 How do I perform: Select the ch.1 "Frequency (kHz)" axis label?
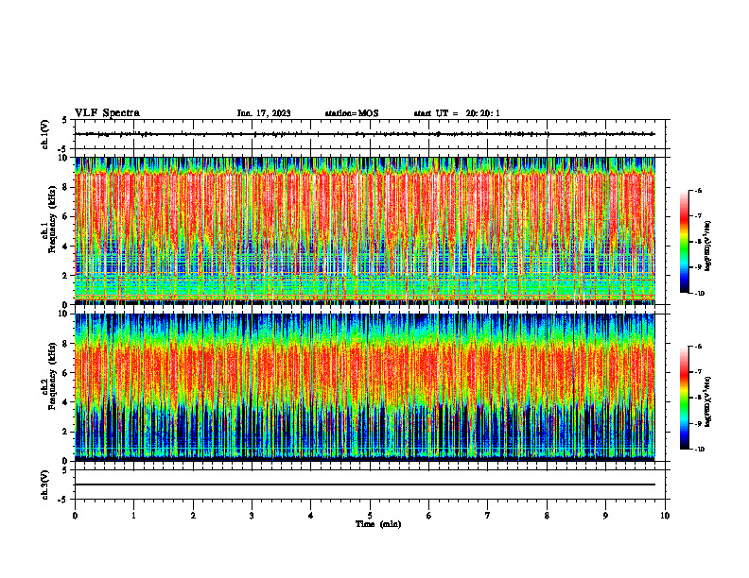52,219
